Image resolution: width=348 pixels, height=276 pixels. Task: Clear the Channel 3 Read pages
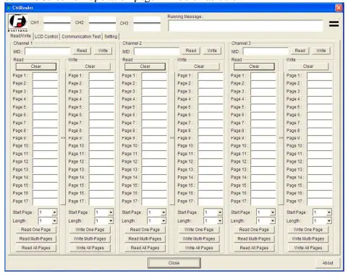254,66
